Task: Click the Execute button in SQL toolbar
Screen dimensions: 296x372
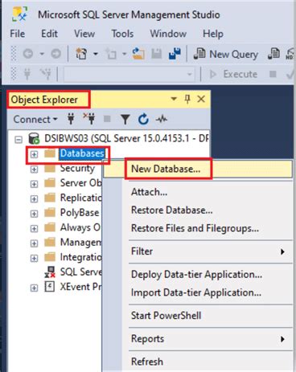Action: point(234,74)
